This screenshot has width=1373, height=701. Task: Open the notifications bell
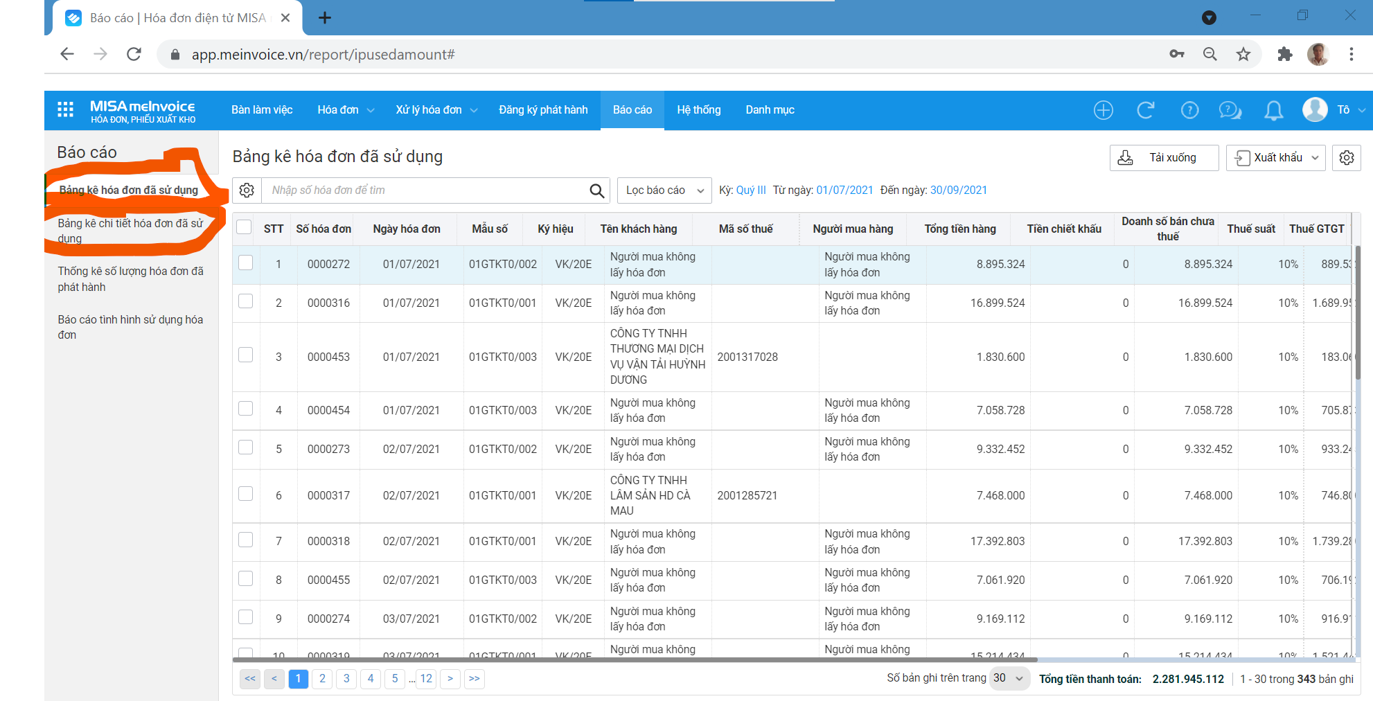[x=1273, y=110]
